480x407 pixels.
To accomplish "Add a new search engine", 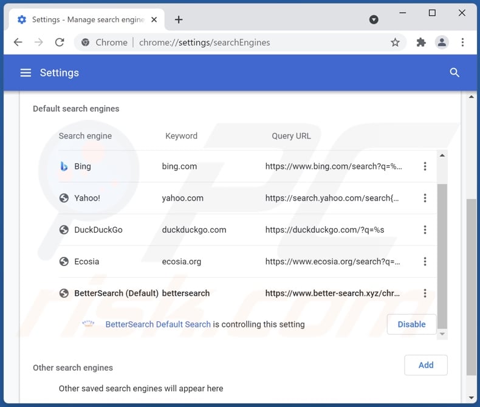I will (x=426, y=365).
